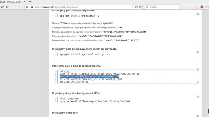Copy the composer install code block

[x=198, y=116]
